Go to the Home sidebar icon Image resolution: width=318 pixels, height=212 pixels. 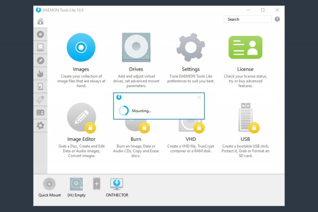pyautogui.click(x=41, y=21)
